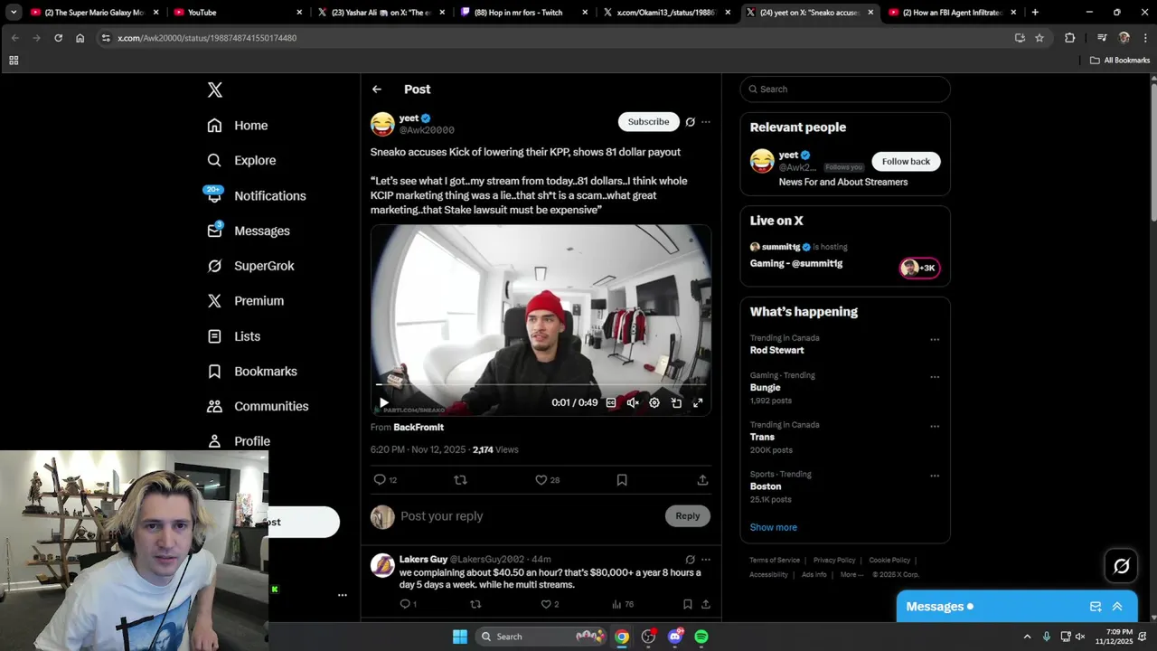Play the Sneako video
This screenshot has width=1157, height=651.
pyautogui.click(x=384, y=403)
